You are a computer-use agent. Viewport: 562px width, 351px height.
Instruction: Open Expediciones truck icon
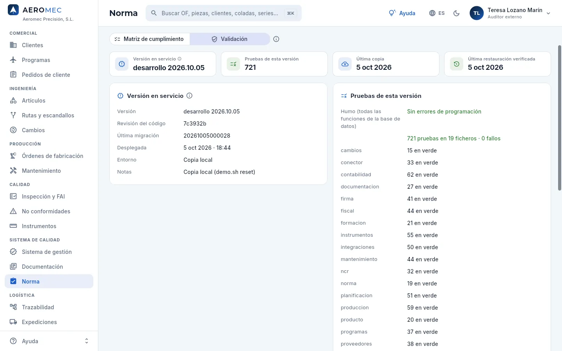pyautogui.click(x=13, y=322)
